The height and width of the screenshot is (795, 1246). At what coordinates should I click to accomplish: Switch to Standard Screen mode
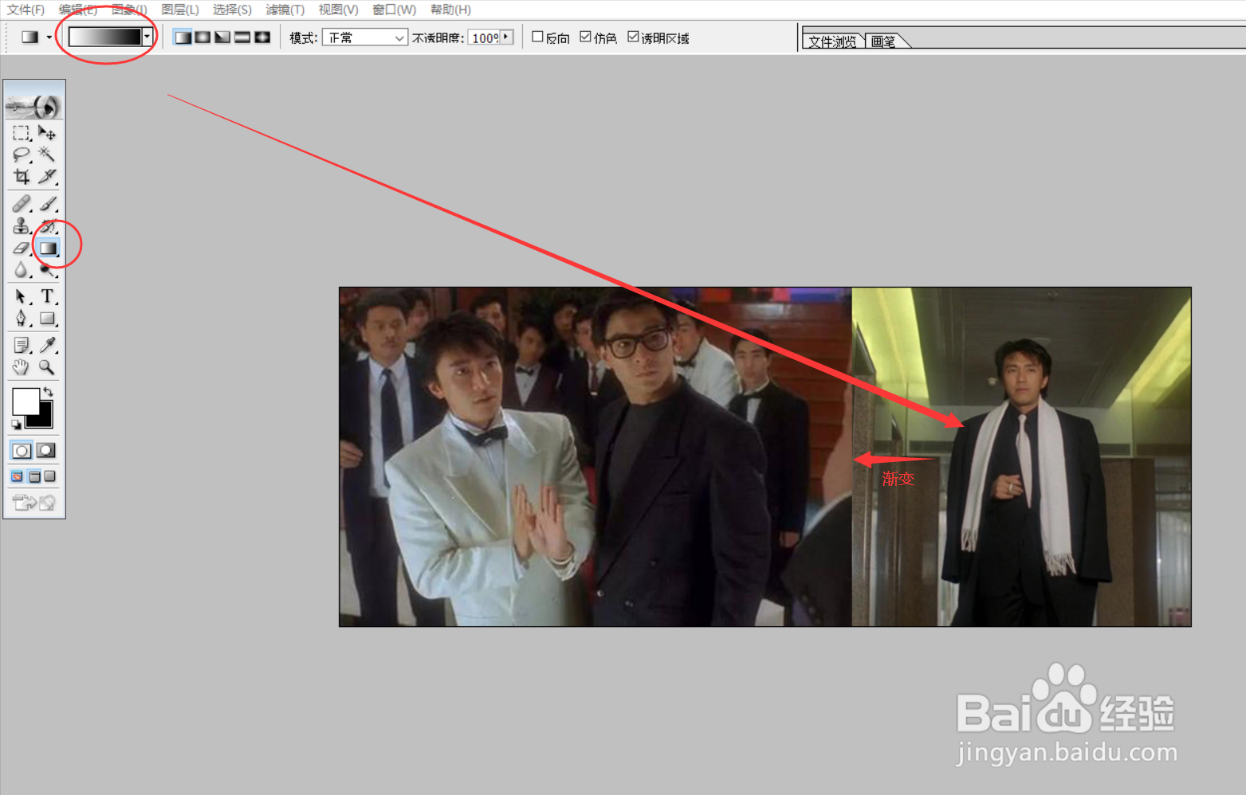18,476
